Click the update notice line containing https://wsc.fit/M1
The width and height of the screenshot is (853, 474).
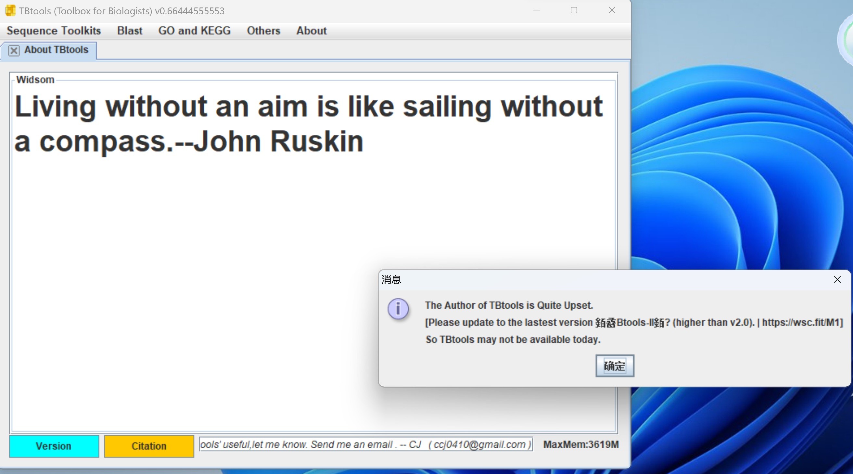tap(634, 322)
